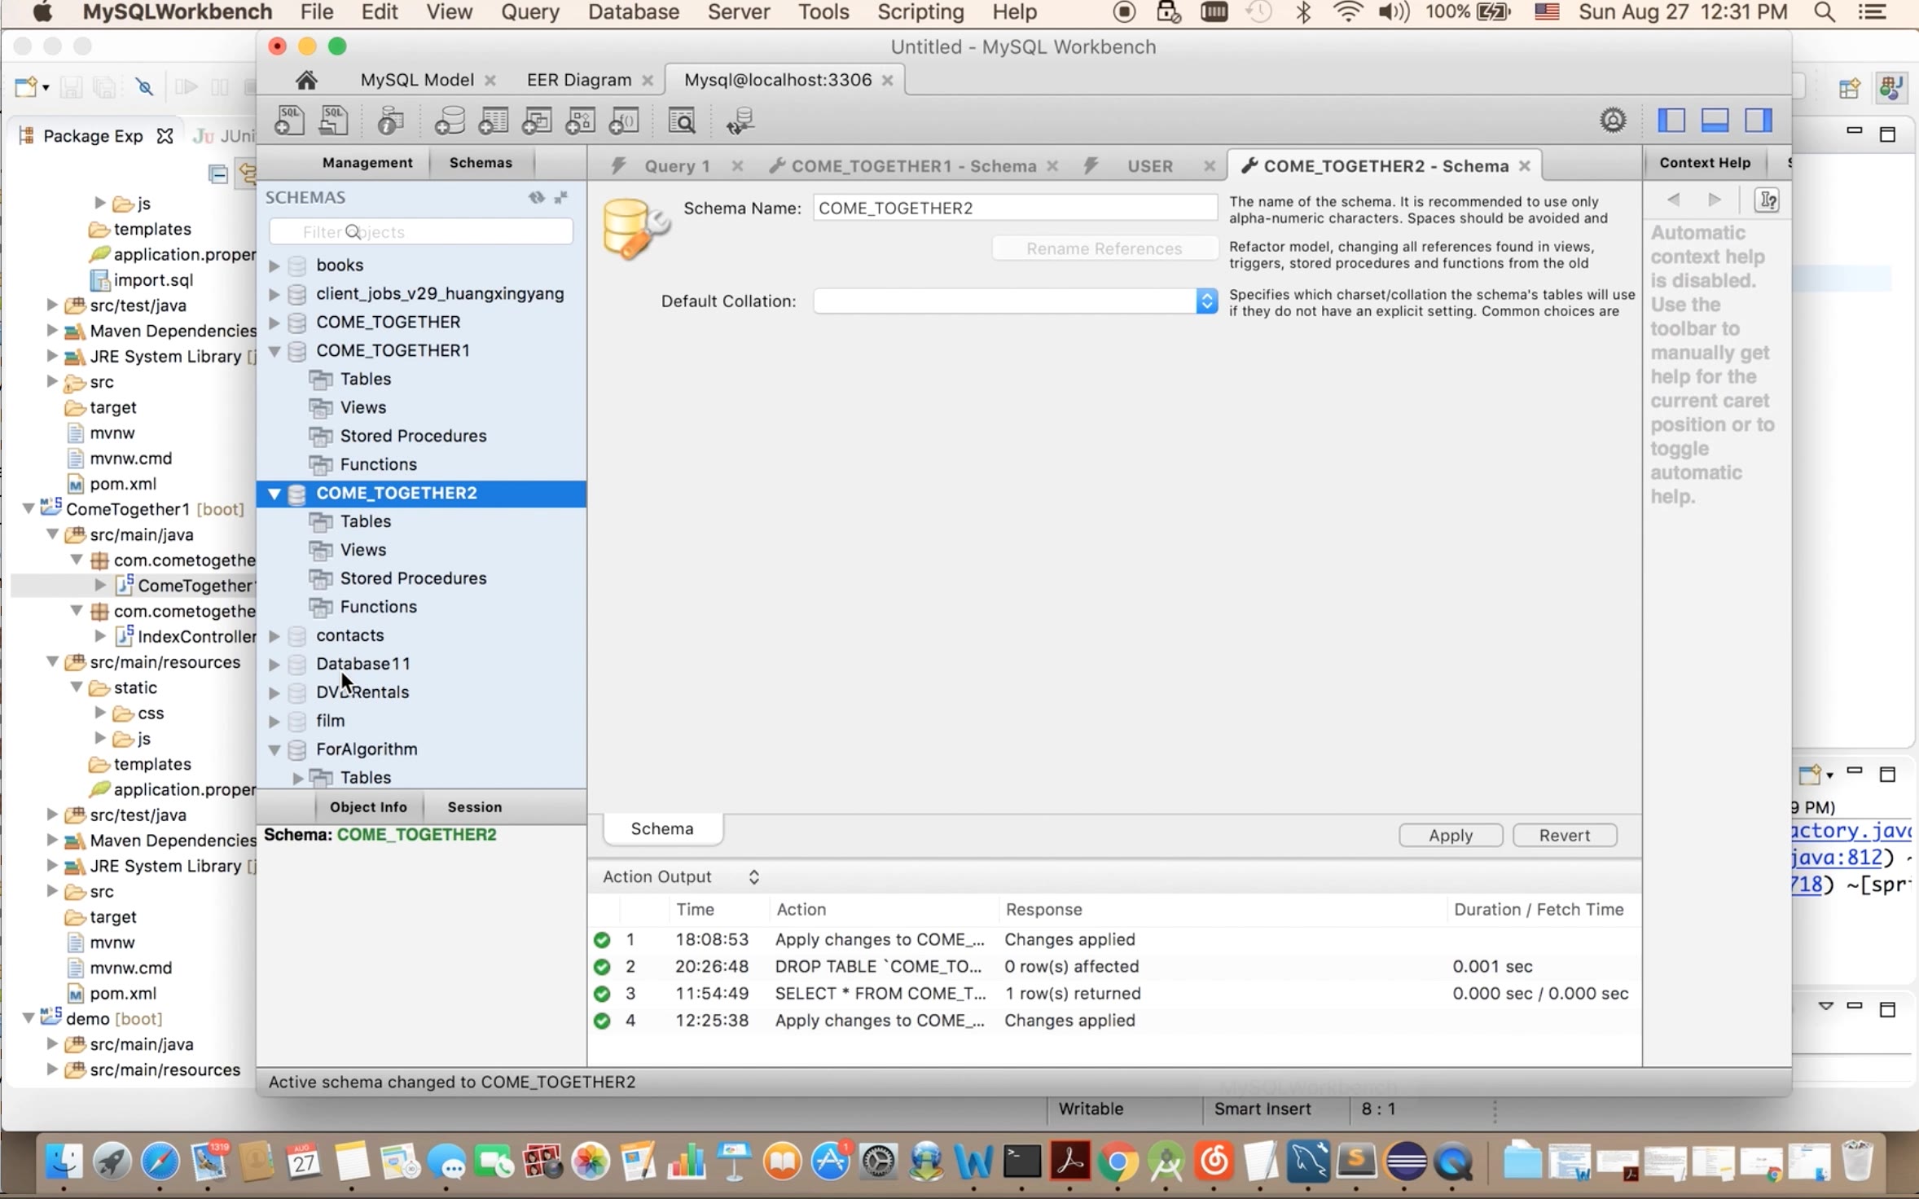Click the Revert button
The width and height of the screenshot is (1919, 1199).
click(1564, 835)
